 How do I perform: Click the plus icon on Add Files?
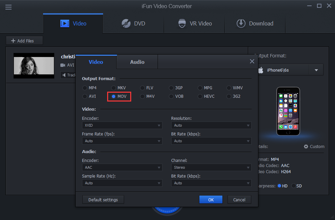(13, 41)
